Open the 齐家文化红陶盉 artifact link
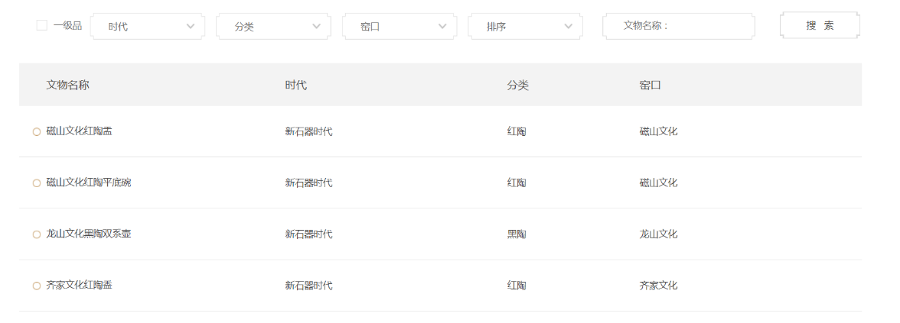Image resolution: width=900 pixels, height=323 pixels. 80,285
